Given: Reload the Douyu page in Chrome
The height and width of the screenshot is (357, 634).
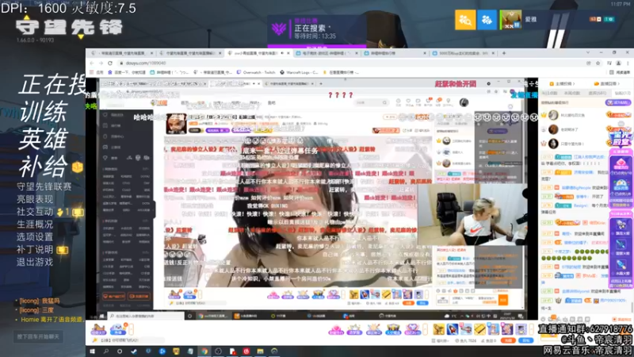Looking at the screenshot, I should pos(110,63).
